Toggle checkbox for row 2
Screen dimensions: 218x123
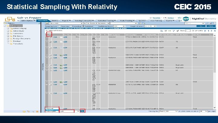click(50, 42)
